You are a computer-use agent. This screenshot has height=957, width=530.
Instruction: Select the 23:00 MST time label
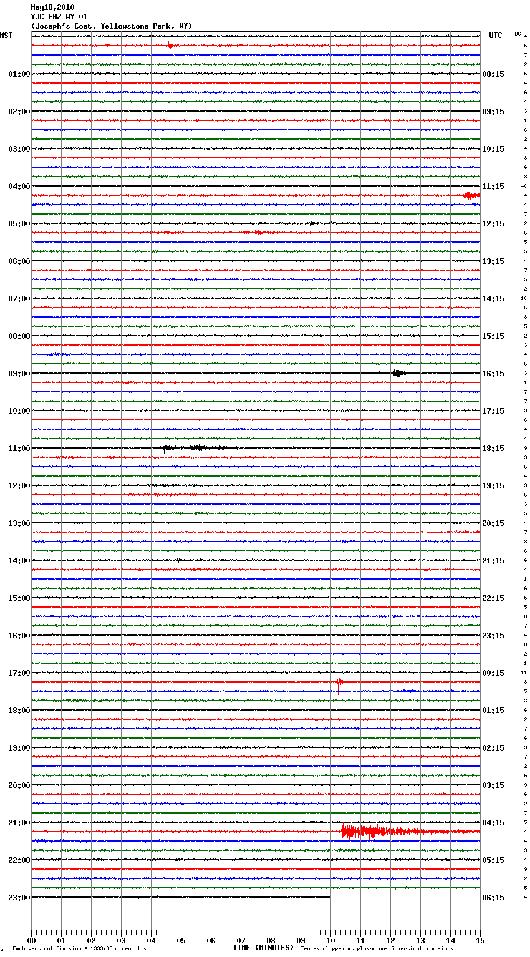19,898
